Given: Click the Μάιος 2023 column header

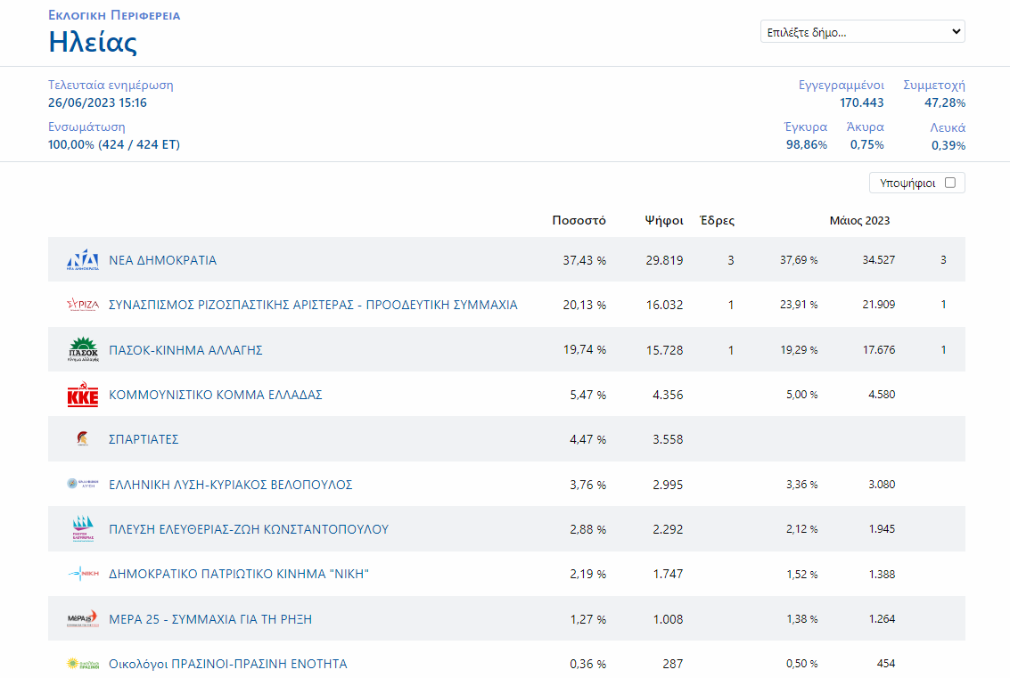Looking at the screenshot, I should 860,220.
